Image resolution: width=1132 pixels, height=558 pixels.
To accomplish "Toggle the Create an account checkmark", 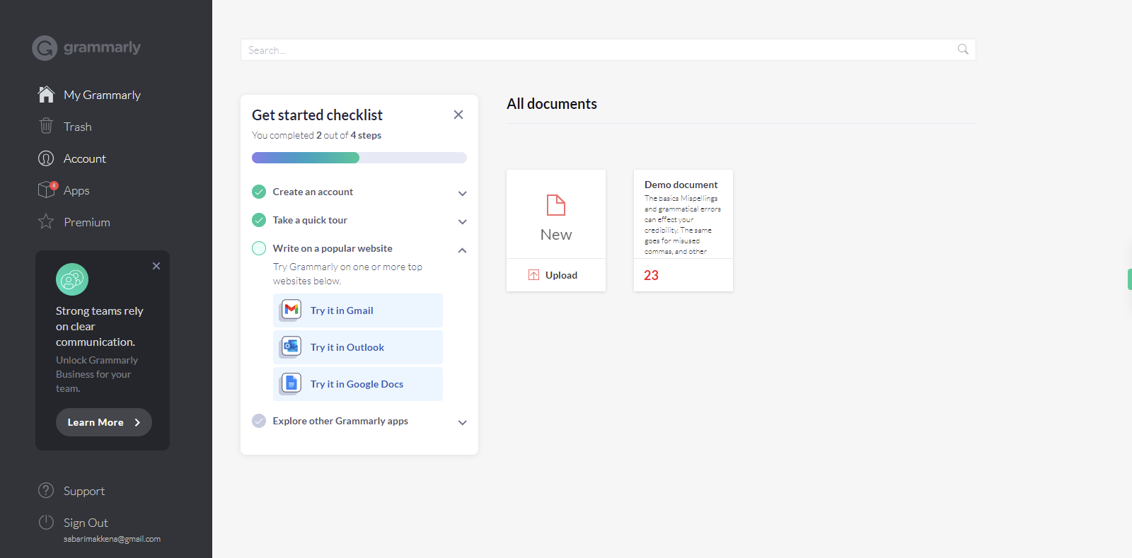I will [259, 192].
